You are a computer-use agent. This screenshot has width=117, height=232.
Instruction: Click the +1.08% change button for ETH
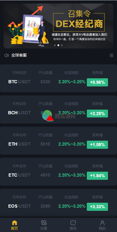coord(97,144)
